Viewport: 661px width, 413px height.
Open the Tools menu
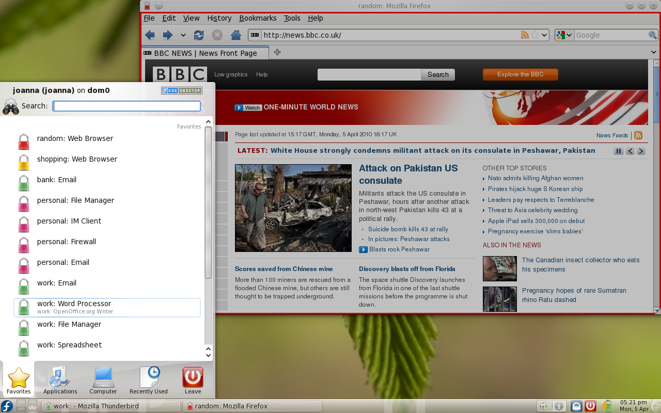(292, 18)
